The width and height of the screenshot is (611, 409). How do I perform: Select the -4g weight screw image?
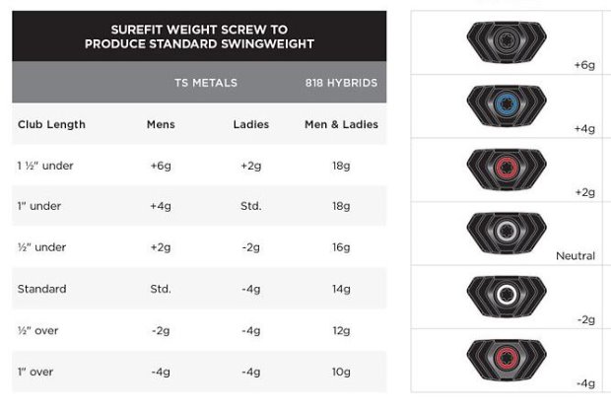pos(506,358)
